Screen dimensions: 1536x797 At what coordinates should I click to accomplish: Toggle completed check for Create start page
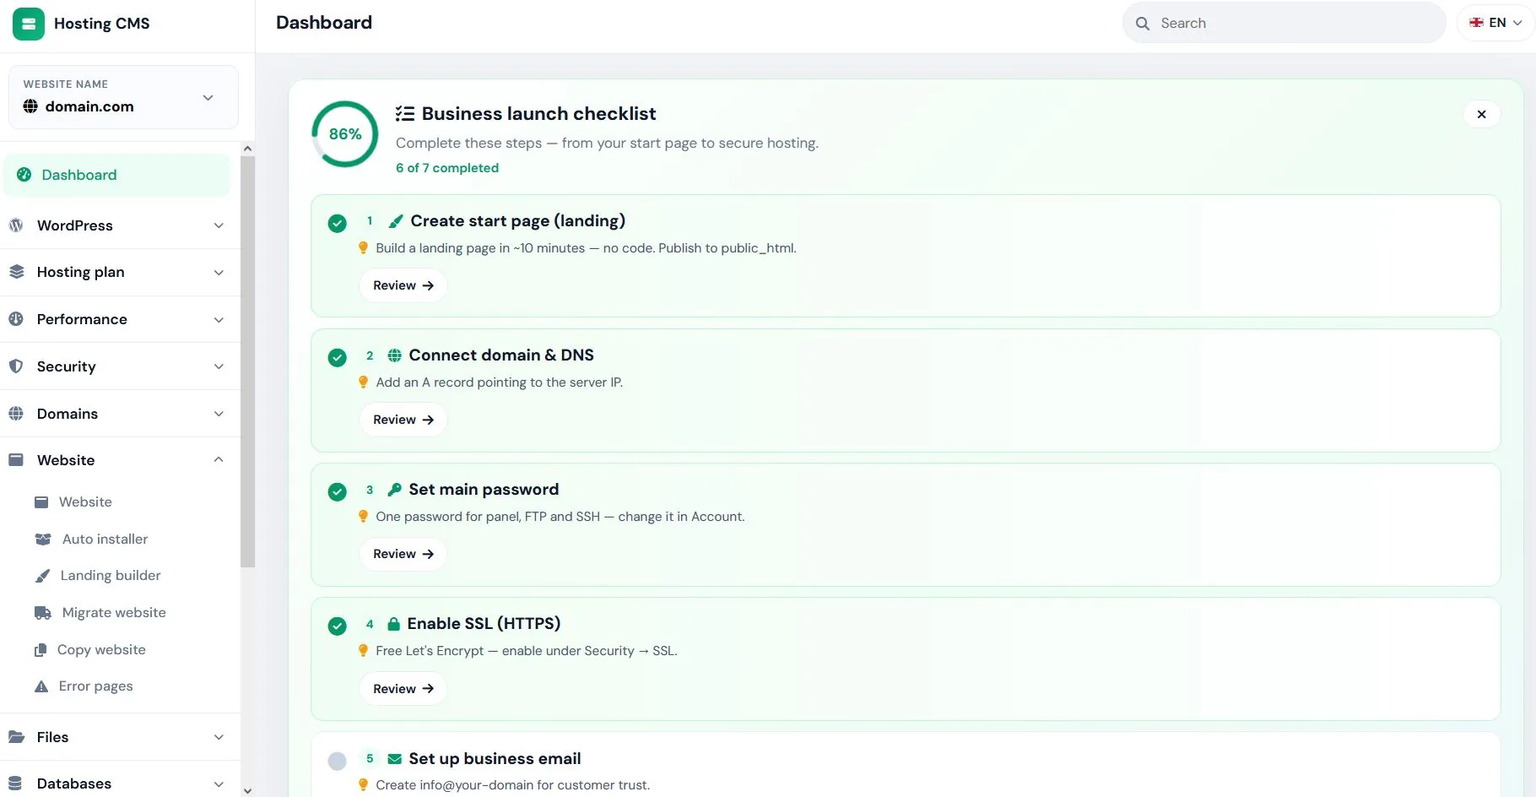[x=338, y=224]
